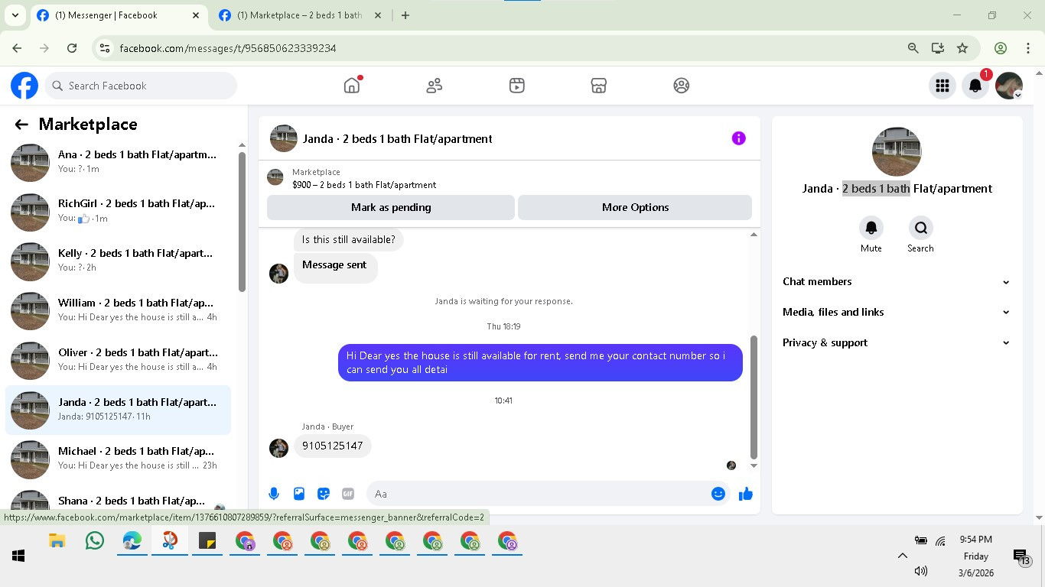Image resolution: width=1045 pixels, height=587 pixels.
Task: View site information icon in address bar
Action: pyautogui.click(x=105, y=48)
